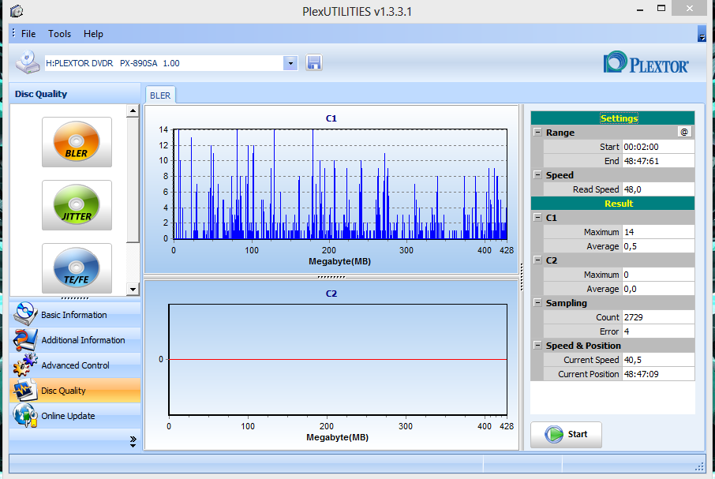Screen dimensions: 715x479
Task: Open toolbar options arrow at menu bar end
Action: pyautogui.click(x=702, y=34)
